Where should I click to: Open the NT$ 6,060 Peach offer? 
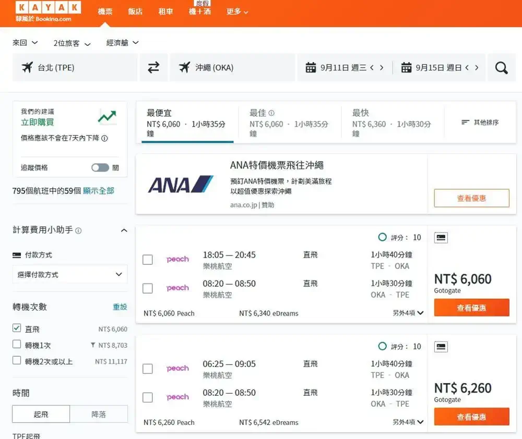(x=169, y=313)
